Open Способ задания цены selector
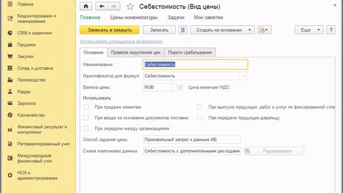The image size is (343, 193). pyautogui.click(x=192, y=139)
